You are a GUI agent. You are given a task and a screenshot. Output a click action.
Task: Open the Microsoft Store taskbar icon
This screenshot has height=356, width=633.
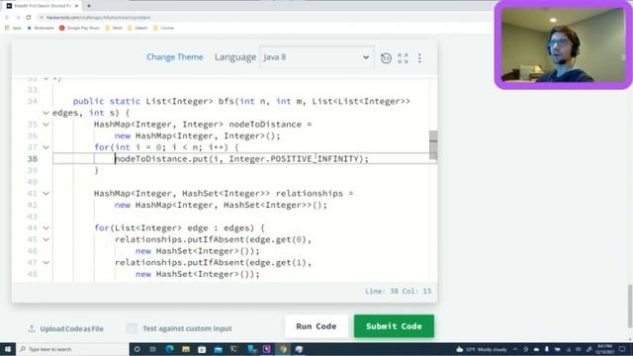[x=202, y=349]
